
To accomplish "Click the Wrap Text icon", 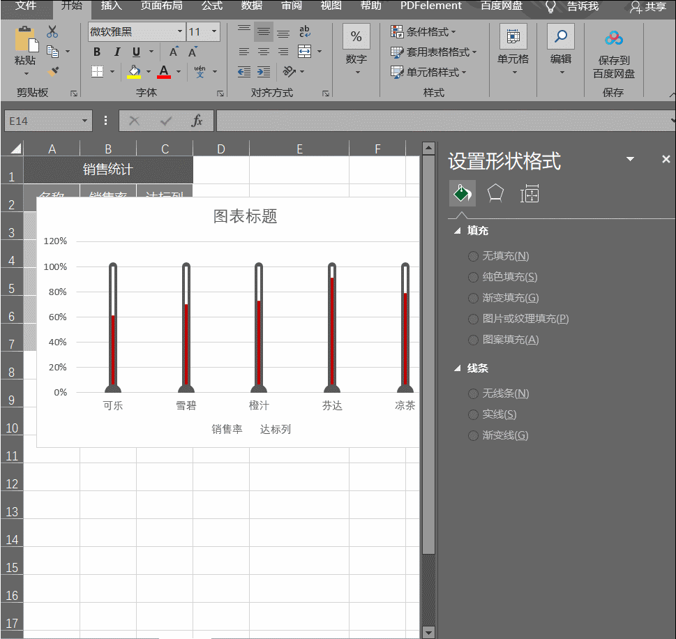I will (x=304, y=31).
